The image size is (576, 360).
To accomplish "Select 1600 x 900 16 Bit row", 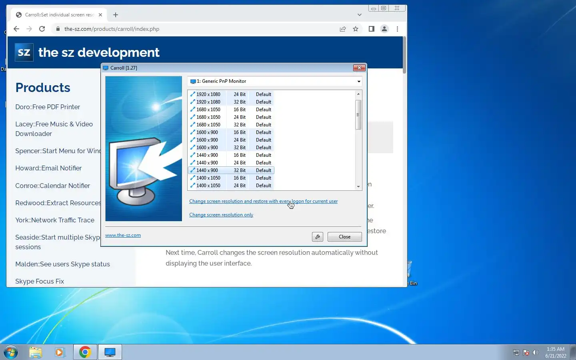I will [231, 132].
